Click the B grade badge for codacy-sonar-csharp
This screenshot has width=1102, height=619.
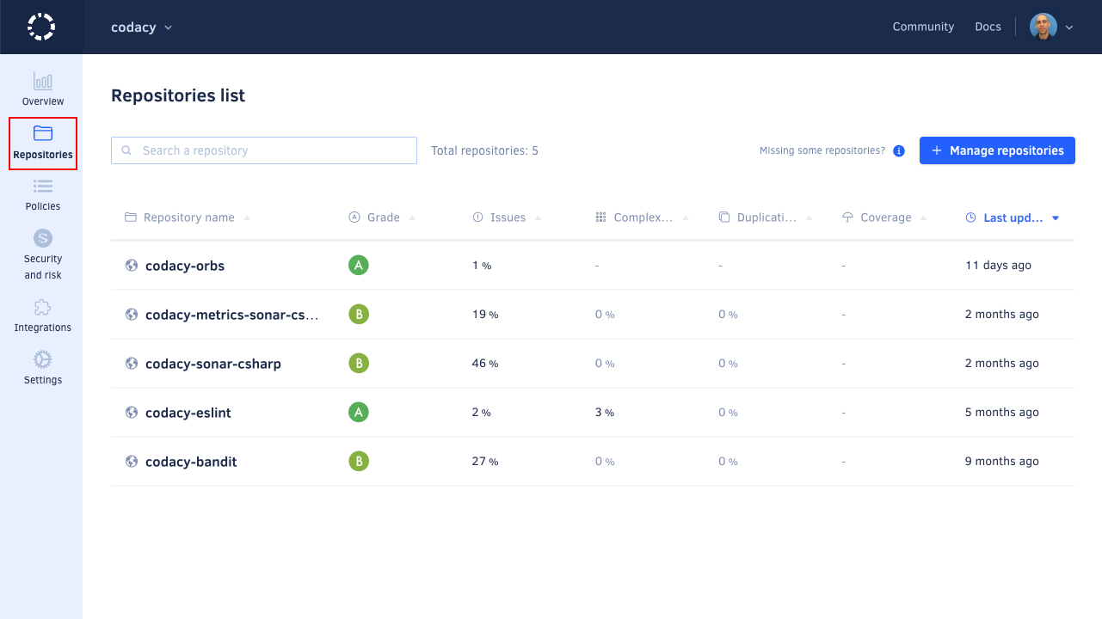[359, 364]
